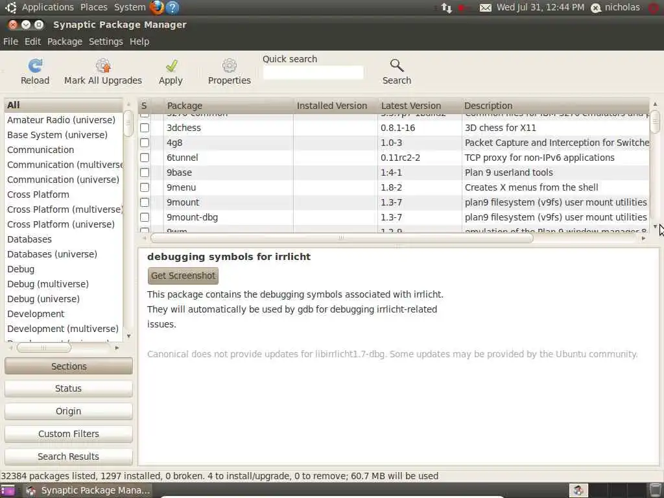This screenshot has width=664, height=498.
Task: Select Debug (multiverse) section
Action: click(x=64, y=284)
